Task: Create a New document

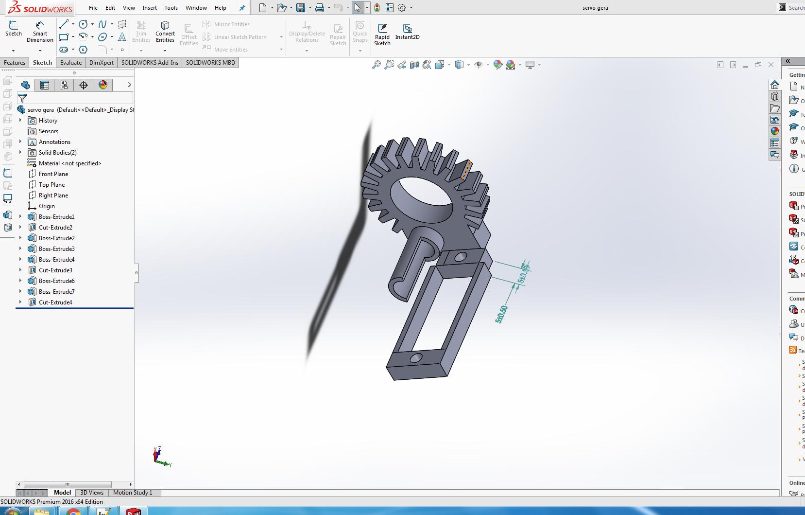Action: tap(263, 8)
